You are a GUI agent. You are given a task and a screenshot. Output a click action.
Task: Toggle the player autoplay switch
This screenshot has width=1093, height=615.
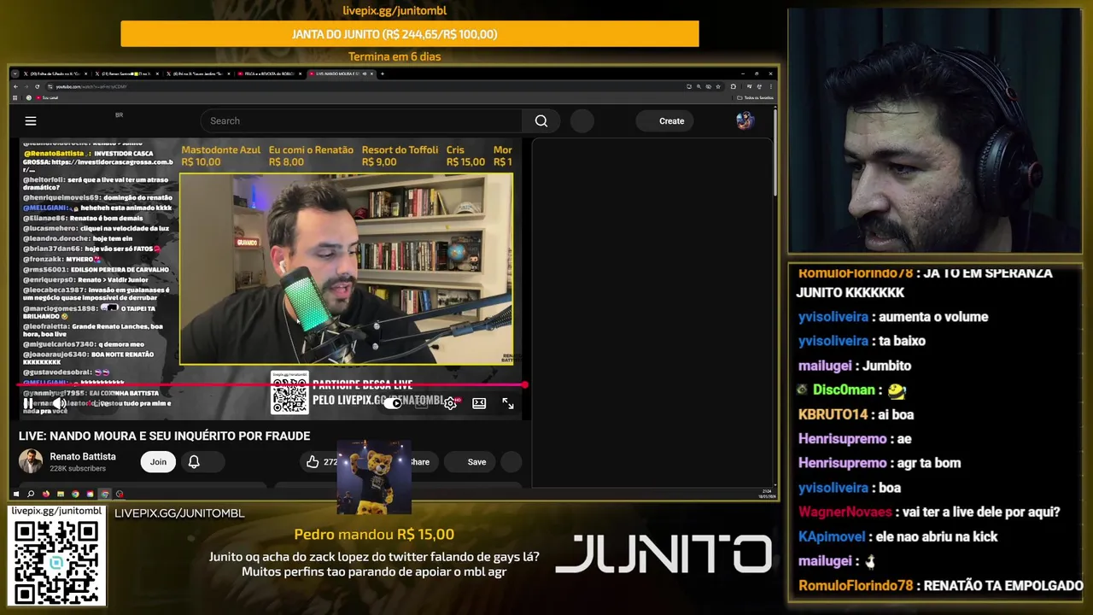(393, 403)
